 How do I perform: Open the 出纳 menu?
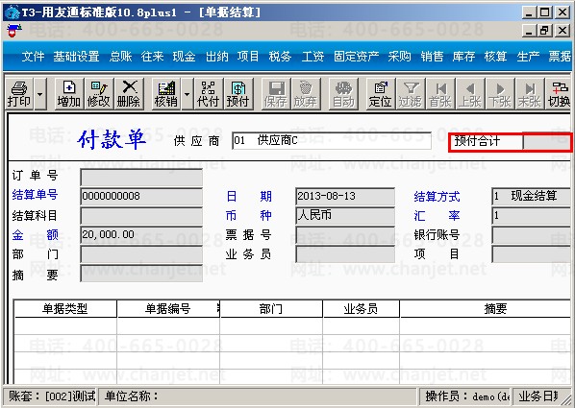(x=216, y=57)
